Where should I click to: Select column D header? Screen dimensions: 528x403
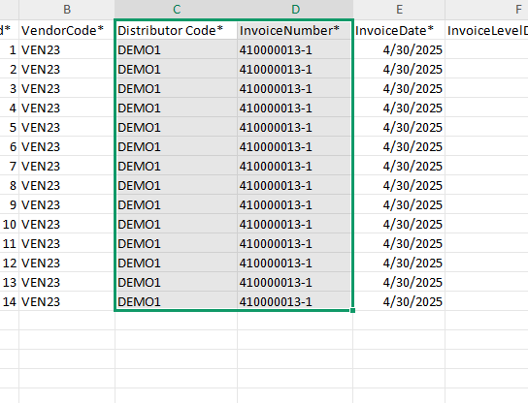click(295, 10)
